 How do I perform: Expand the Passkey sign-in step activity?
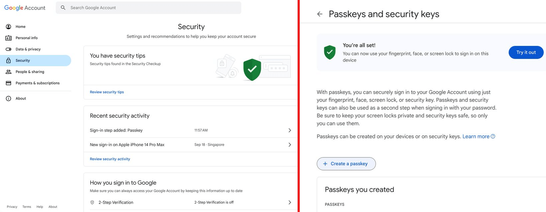click(289, 130)
